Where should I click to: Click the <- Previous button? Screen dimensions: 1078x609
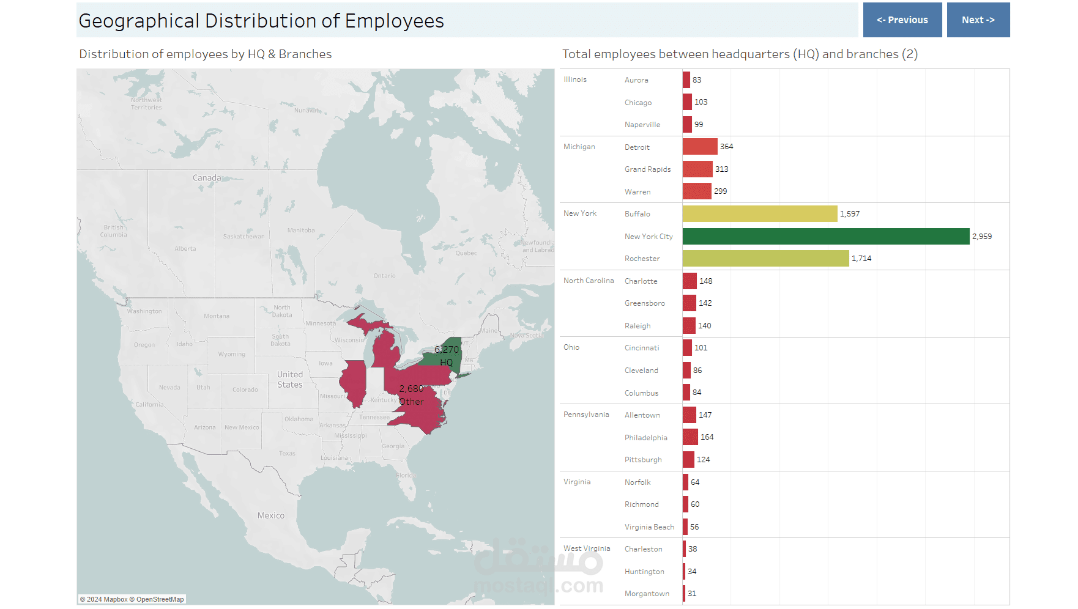(902, 20)
